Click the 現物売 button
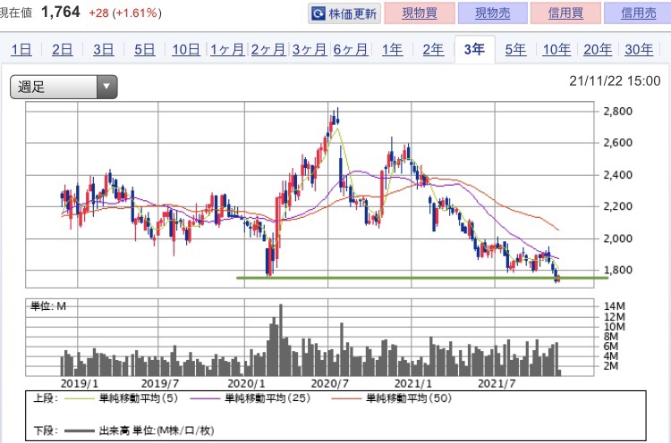The width and height of the screenshot is (671, 443). point(493,13)
